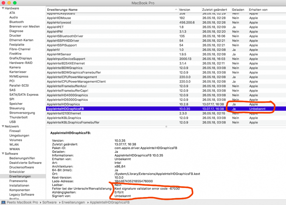
Task: Select Legacy Software in sidebar
Action: (22, 195)
